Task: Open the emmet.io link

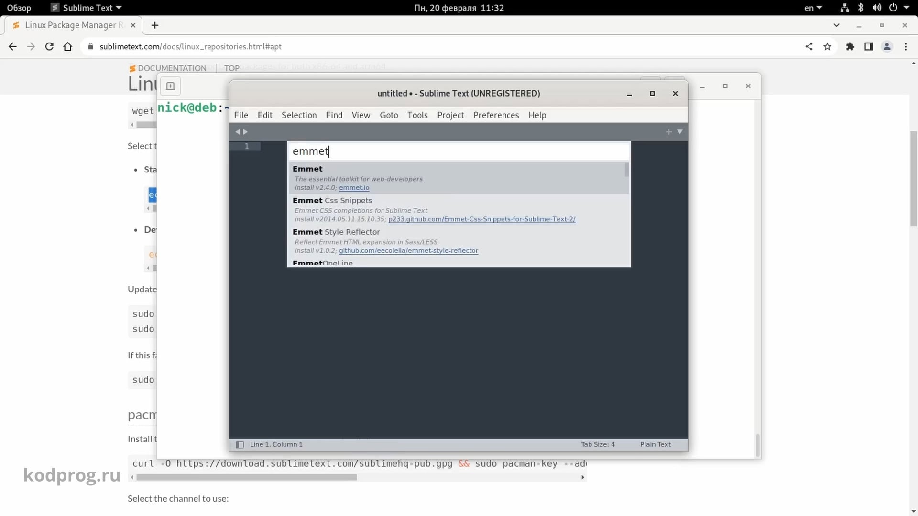Action: [354, 188]
